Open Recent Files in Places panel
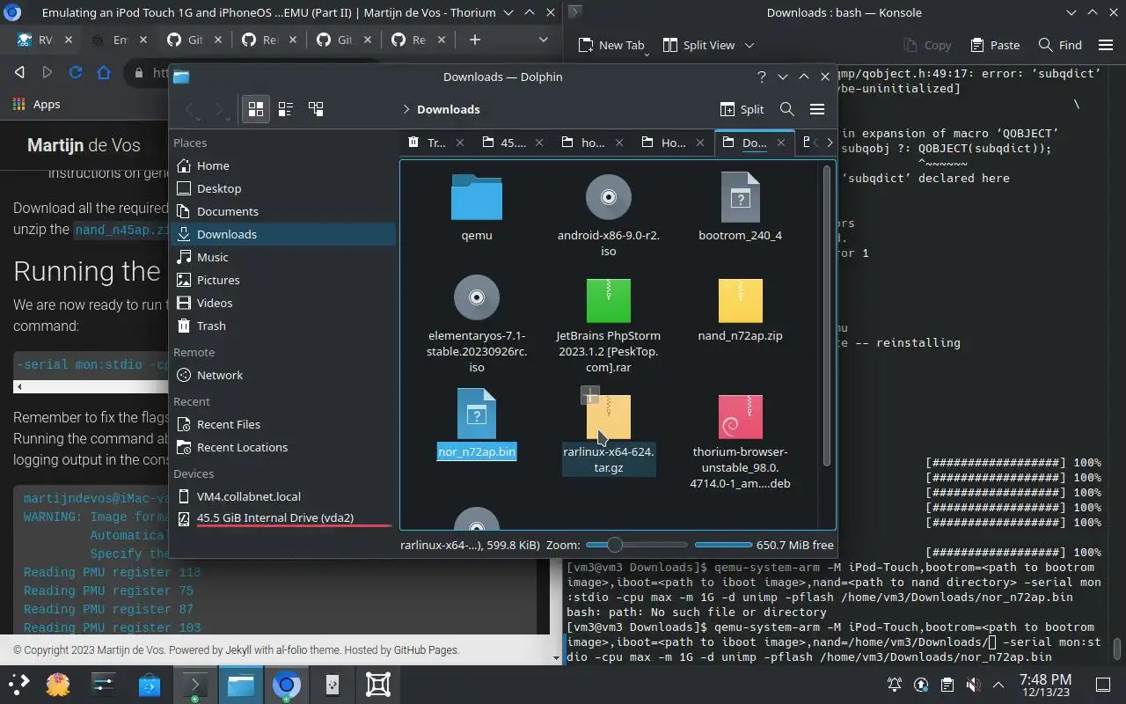 [x=282, y=424]
